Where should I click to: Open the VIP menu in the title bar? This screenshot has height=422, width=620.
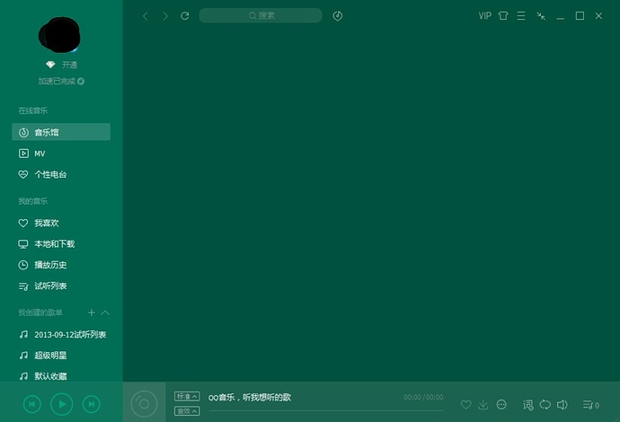[x=485, y=16]
